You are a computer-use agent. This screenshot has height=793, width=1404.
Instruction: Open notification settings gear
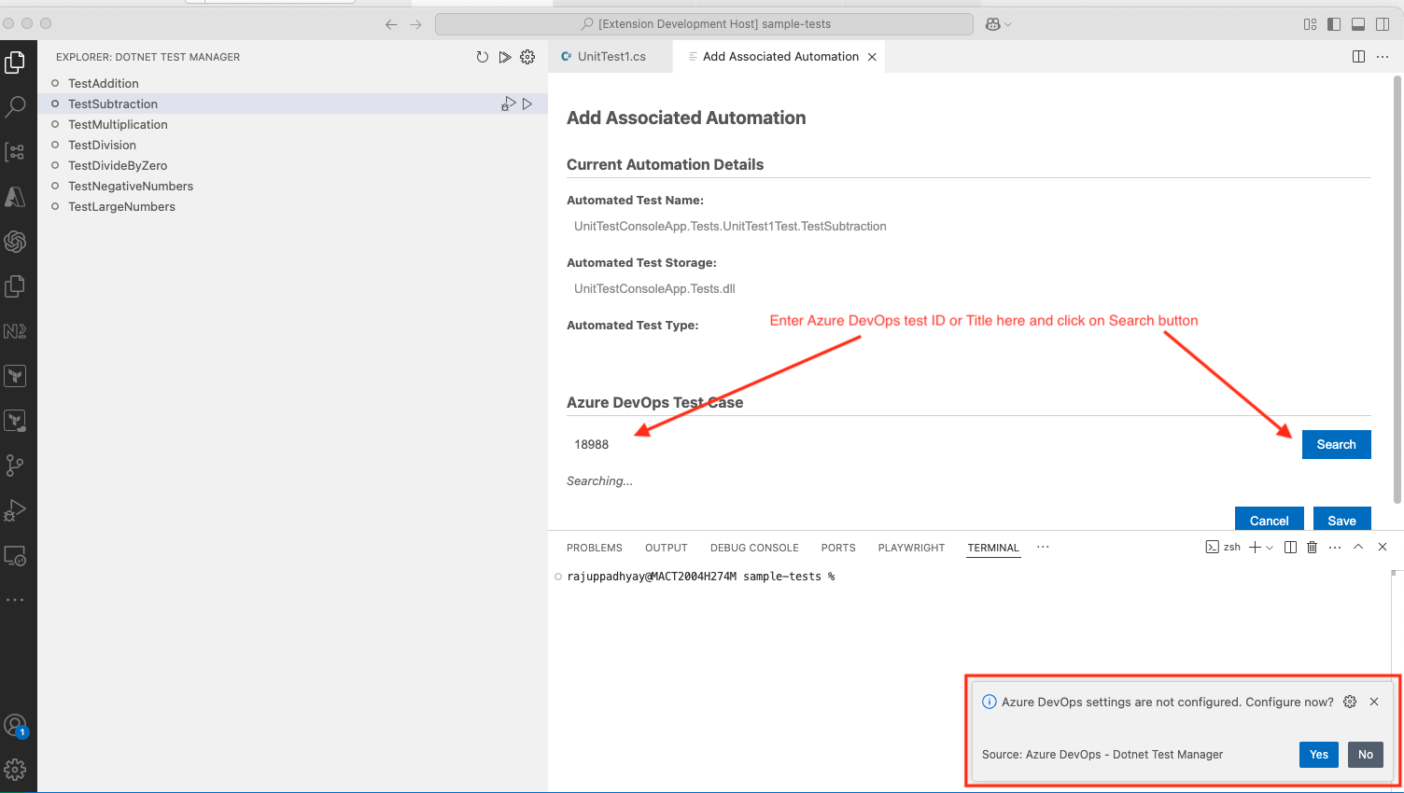coord(1350,702)
